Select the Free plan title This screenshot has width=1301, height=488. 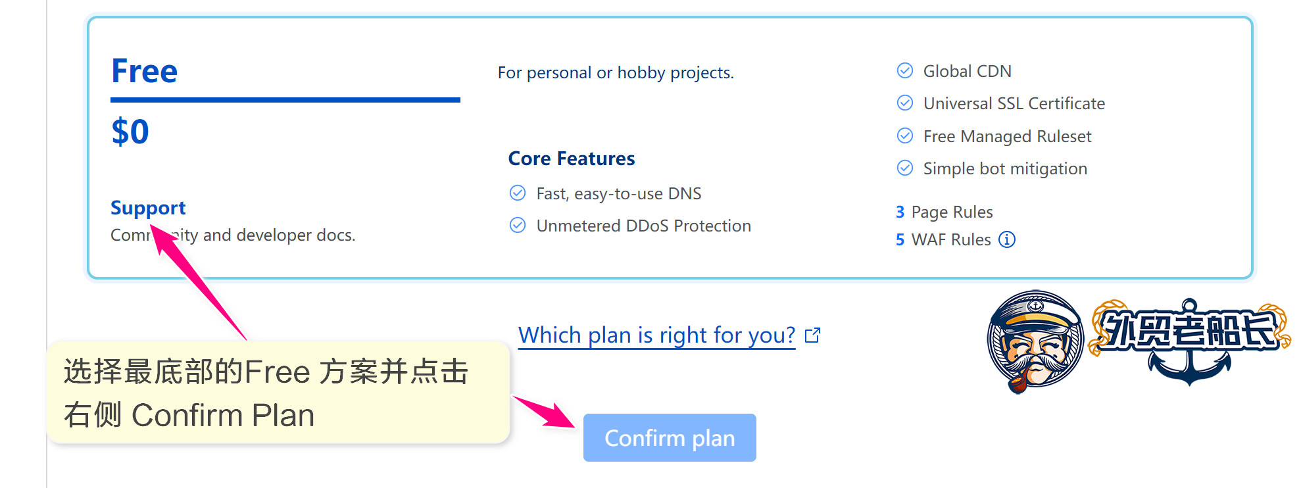(x=144, y=71)
